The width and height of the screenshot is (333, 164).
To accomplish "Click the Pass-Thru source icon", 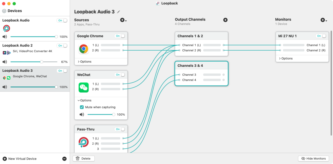I will click(x=83, y=142).
